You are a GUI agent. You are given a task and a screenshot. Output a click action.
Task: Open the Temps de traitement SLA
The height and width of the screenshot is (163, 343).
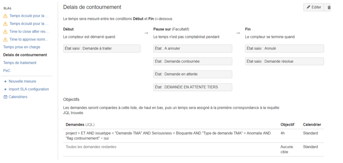pos(20,63)
